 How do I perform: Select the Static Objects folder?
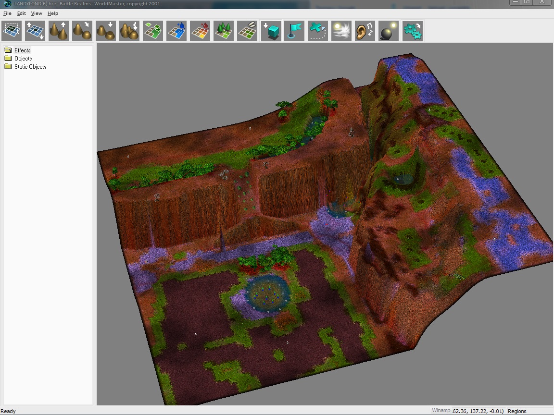coord(30,67)
